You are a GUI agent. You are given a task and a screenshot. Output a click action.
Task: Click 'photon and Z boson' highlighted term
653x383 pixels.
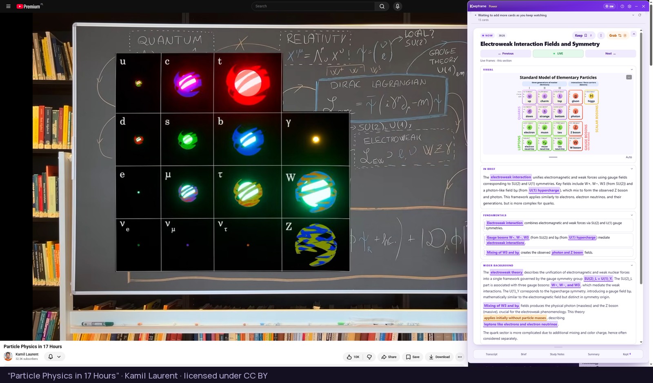tap(567, 253)
